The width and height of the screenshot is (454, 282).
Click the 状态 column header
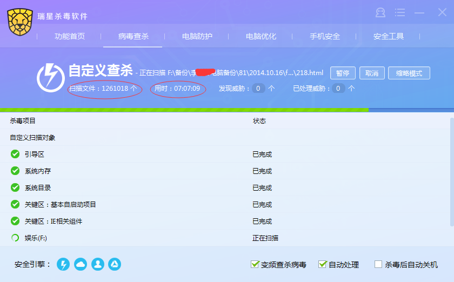click(259, 120)
